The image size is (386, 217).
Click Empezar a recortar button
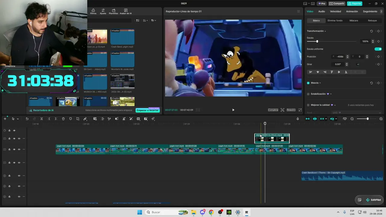tap(147, 110)
